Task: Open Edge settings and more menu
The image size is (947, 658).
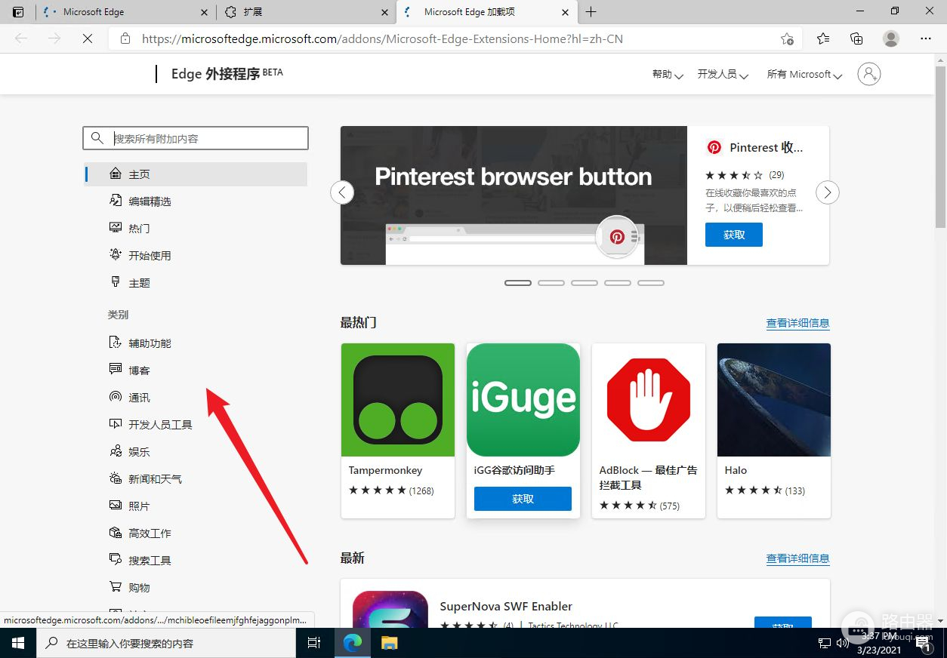Action: 926,38
